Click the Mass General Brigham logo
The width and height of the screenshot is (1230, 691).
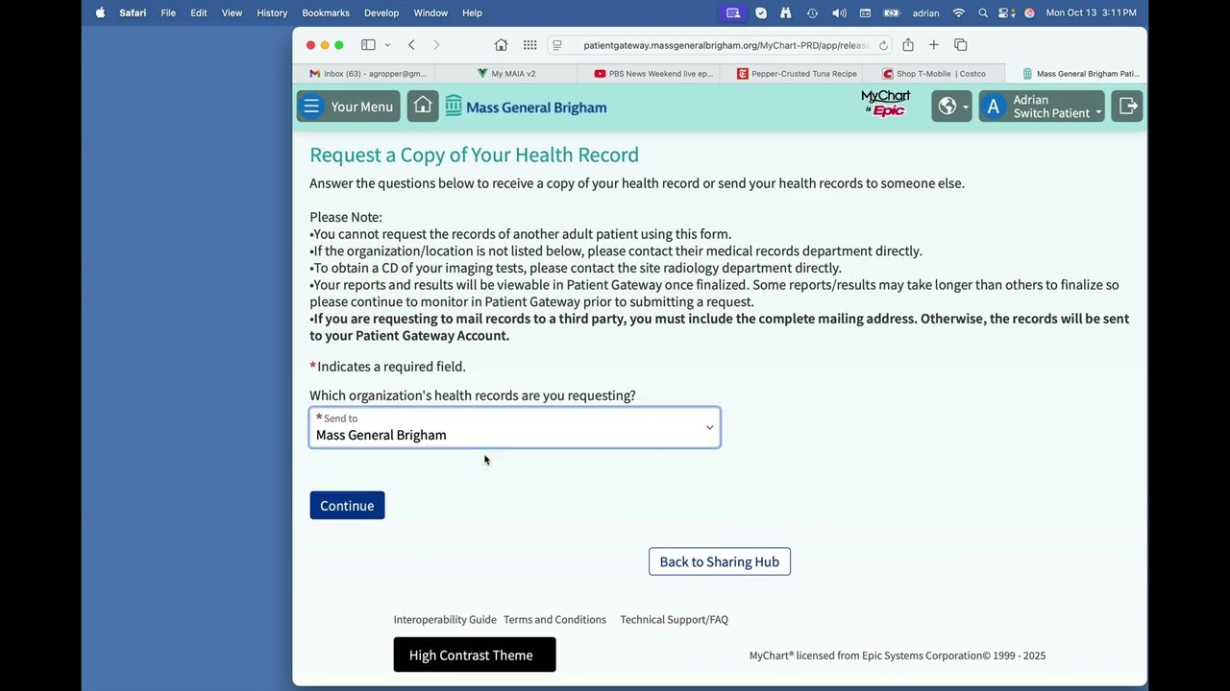(x=526, y=107)
